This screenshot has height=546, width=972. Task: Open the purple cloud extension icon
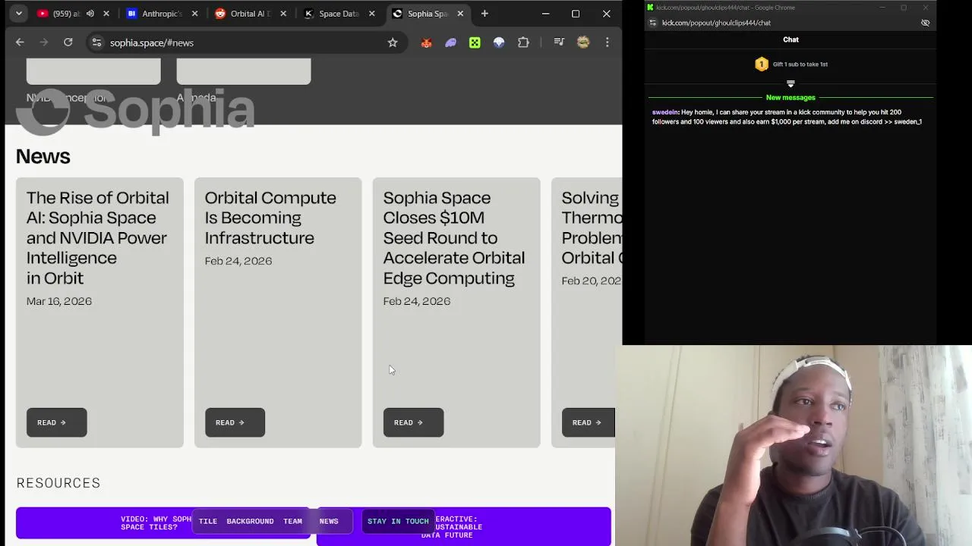tap(450, 42)
